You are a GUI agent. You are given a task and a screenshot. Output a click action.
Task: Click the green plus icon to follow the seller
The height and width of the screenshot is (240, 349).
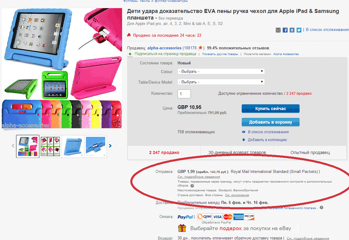(x=130, y=54)
